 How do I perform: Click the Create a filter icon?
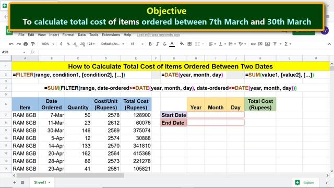coord(275,44)
